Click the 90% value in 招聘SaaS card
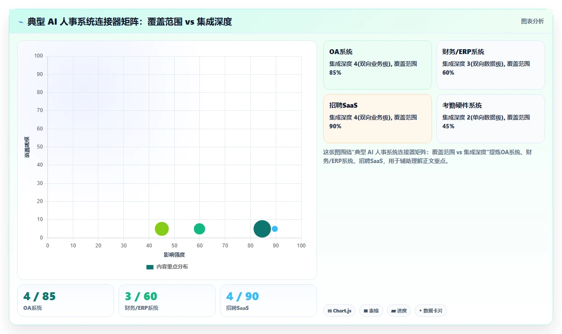 335,126
